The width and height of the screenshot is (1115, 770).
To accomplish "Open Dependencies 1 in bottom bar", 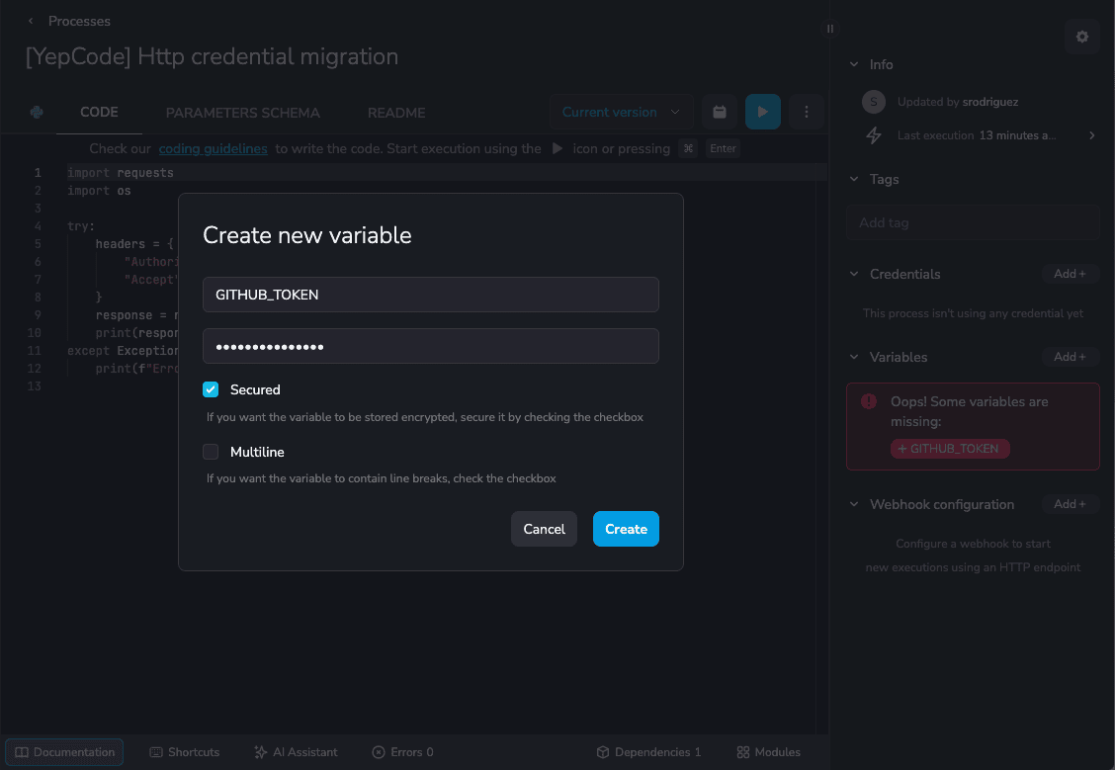I will click(648, 752).
